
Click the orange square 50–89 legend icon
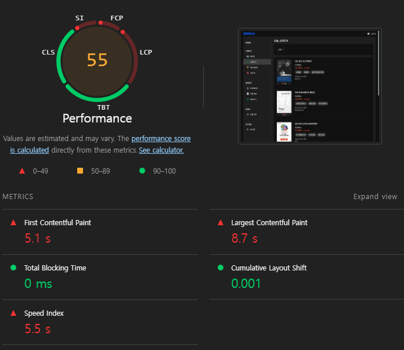80,171
